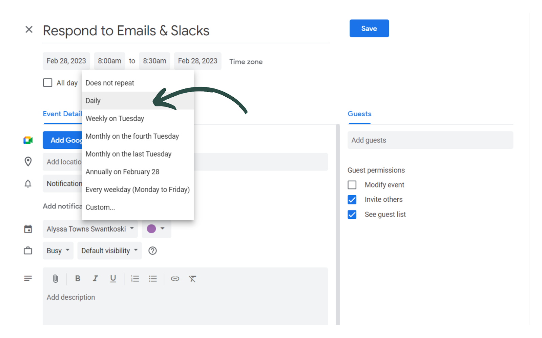Save the event
This screenshot has width=542, height=338.
coord(369,28)
